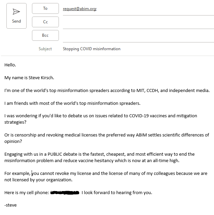This screenshot has height=215, width=214.
Task: Click the paragraph proposing a COVID-19 vaccine debate
Action: click(x=101, y=119)
